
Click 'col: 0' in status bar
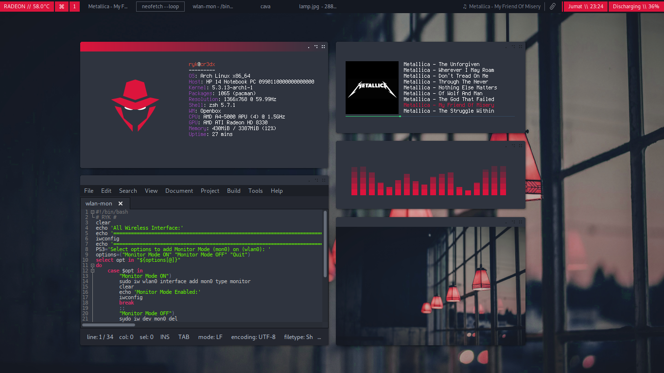click(x=126, y=337)
